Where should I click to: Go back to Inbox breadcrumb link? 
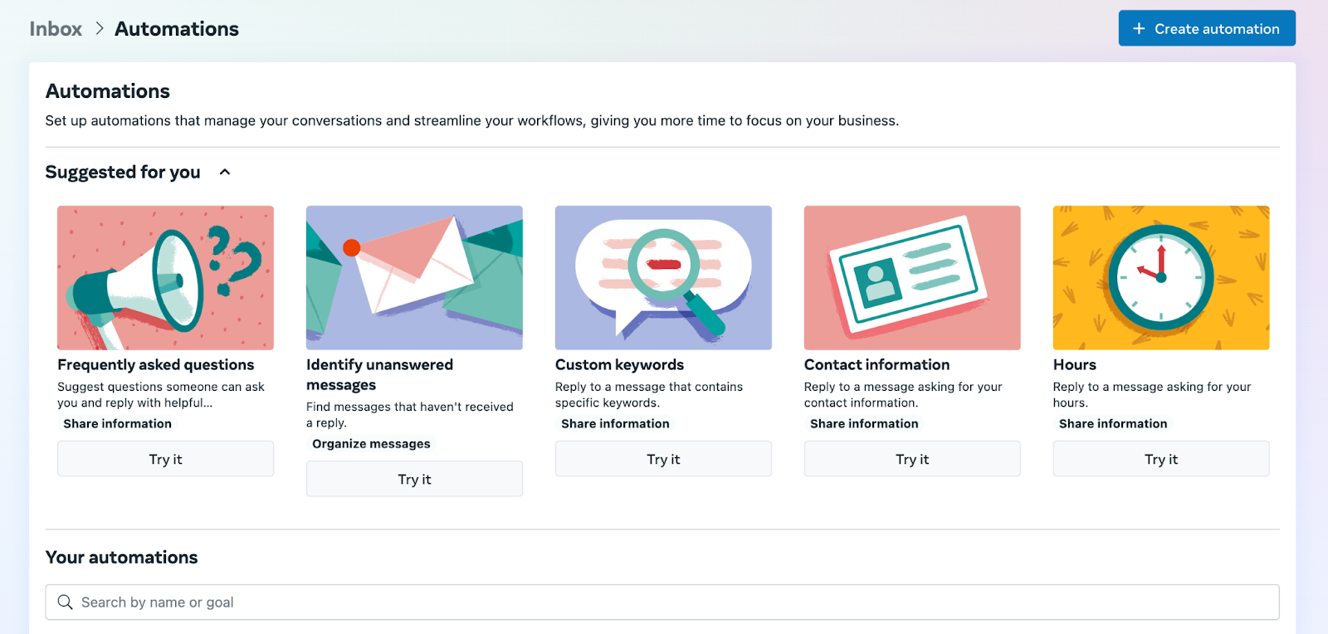[56, 29]
